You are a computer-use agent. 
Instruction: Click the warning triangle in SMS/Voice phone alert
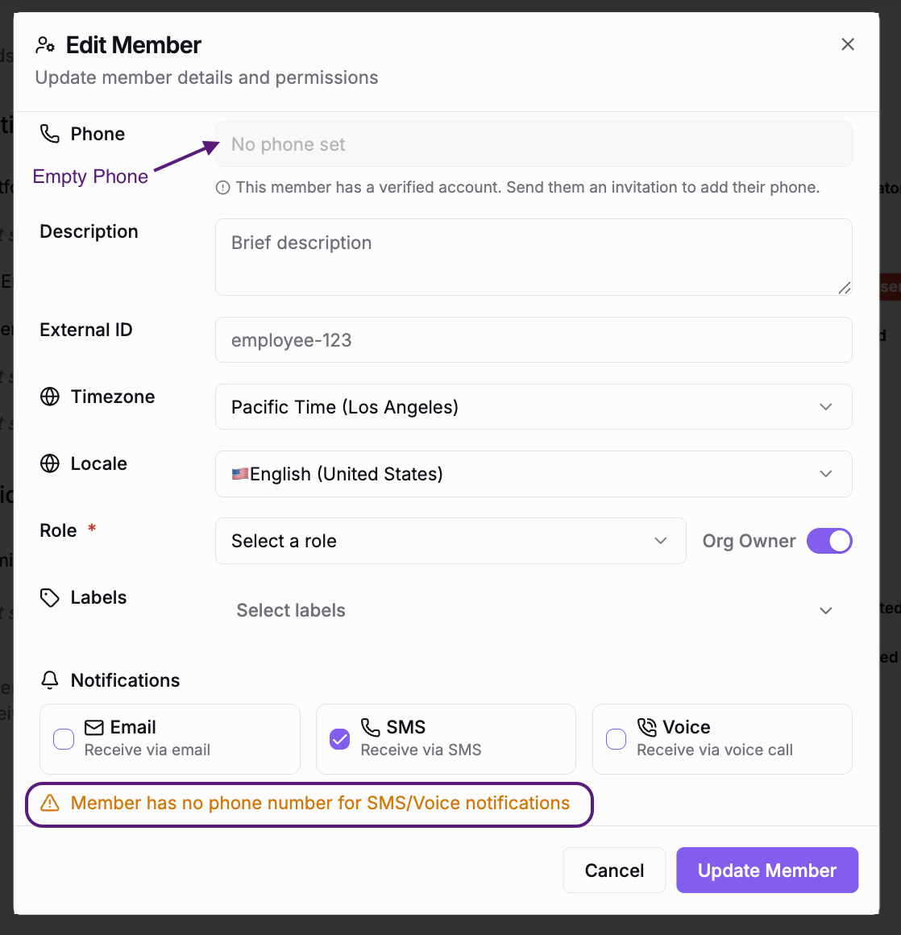pyautogui.click(x=48, y=803)
